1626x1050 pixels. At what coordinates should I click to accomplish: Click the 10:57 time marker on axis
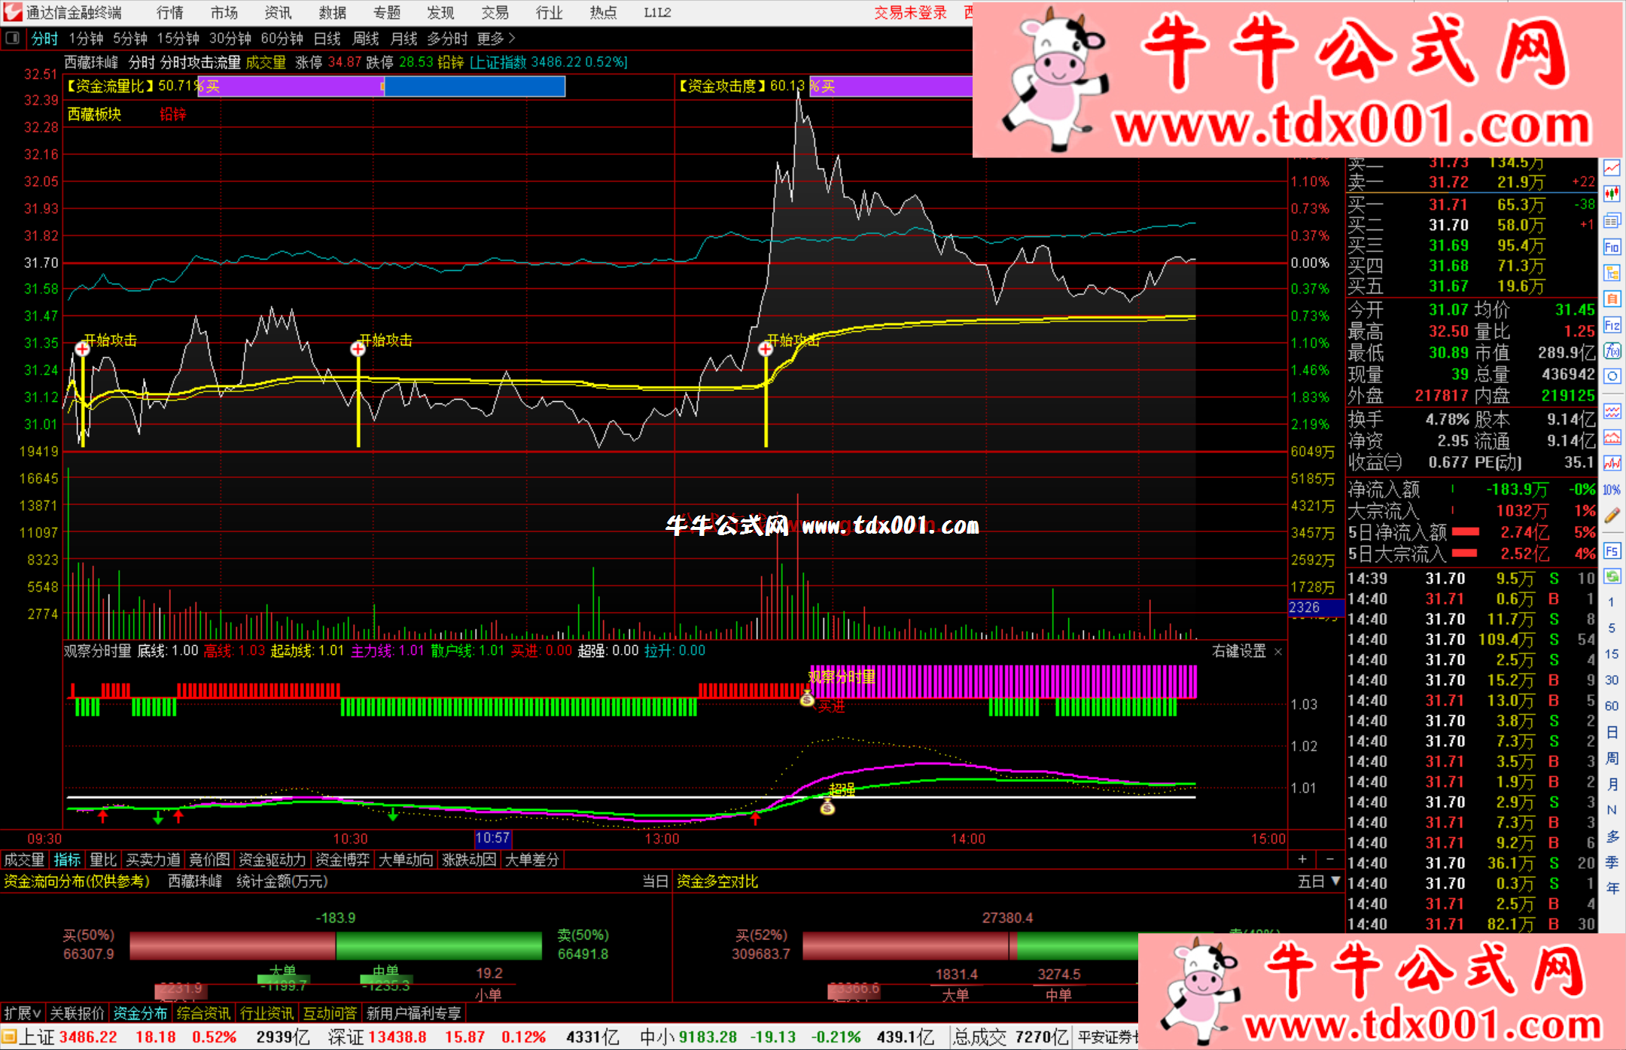tap(492, 838)
